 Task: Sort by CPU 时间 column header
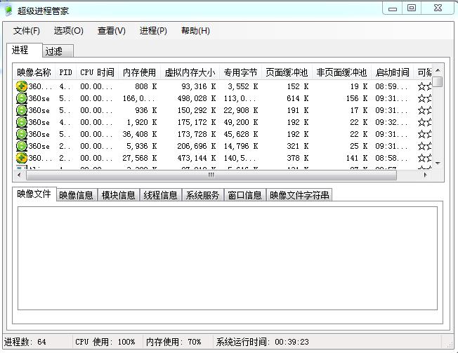coord(97,72)
